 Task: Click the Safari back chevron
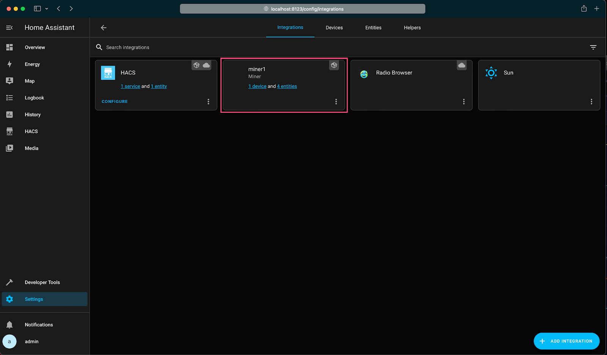58,9
